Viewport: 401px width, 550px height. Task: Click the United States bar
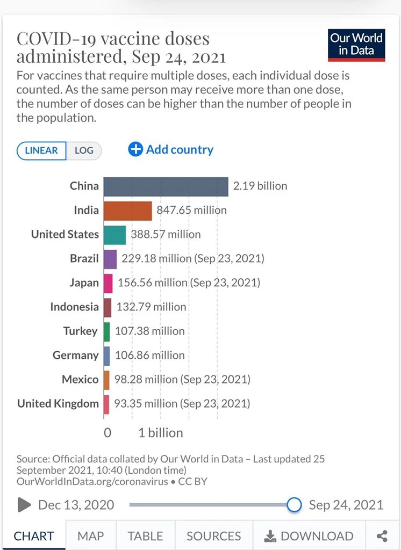point(114,234)
